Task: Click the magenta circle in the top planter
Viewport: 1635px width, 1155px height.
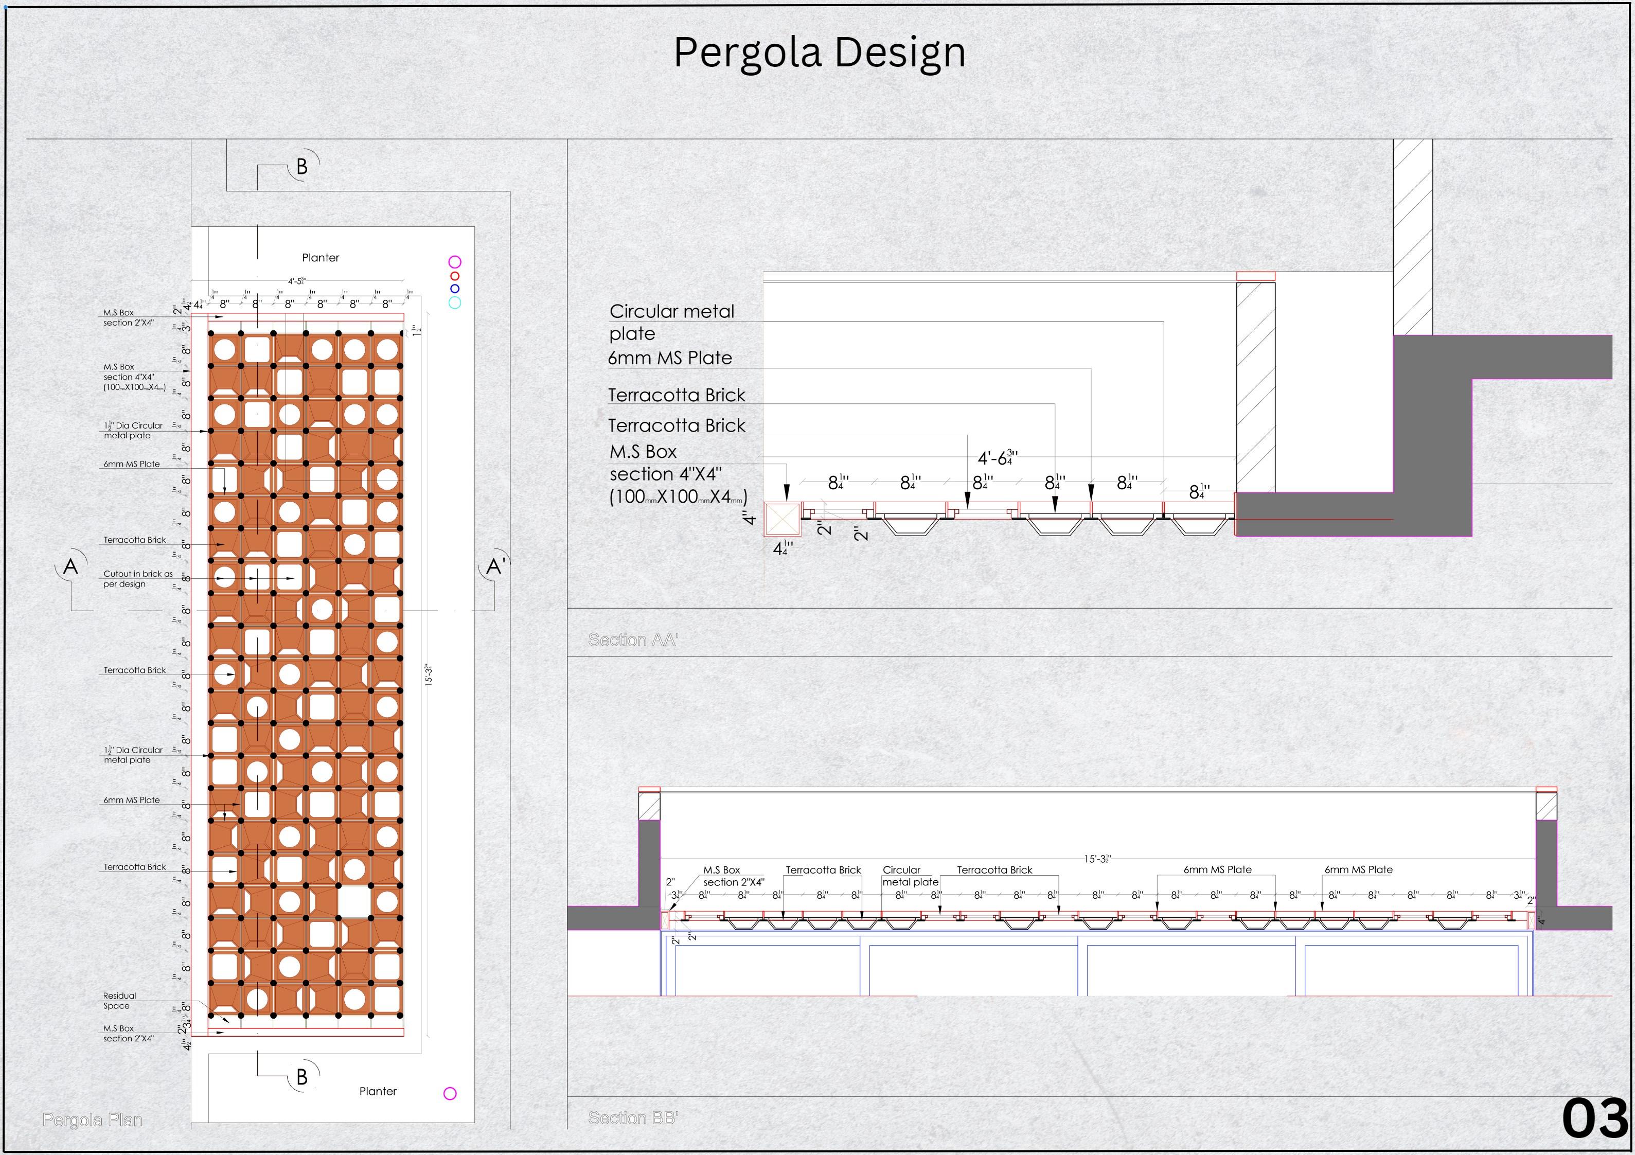Action: (454, 262)
